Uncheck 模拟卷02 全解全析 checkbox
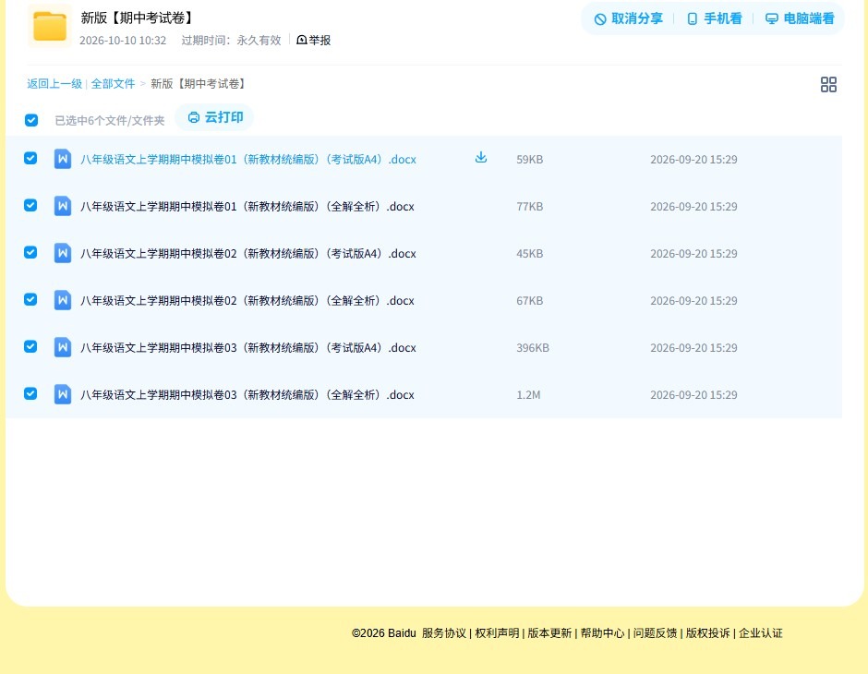868x674 pixels. click(x=30, y=299)
